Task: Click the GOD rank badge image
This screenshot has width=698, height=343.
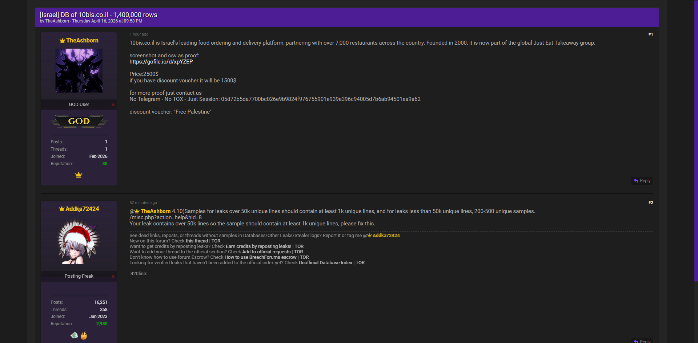Action: pos(79,122)
